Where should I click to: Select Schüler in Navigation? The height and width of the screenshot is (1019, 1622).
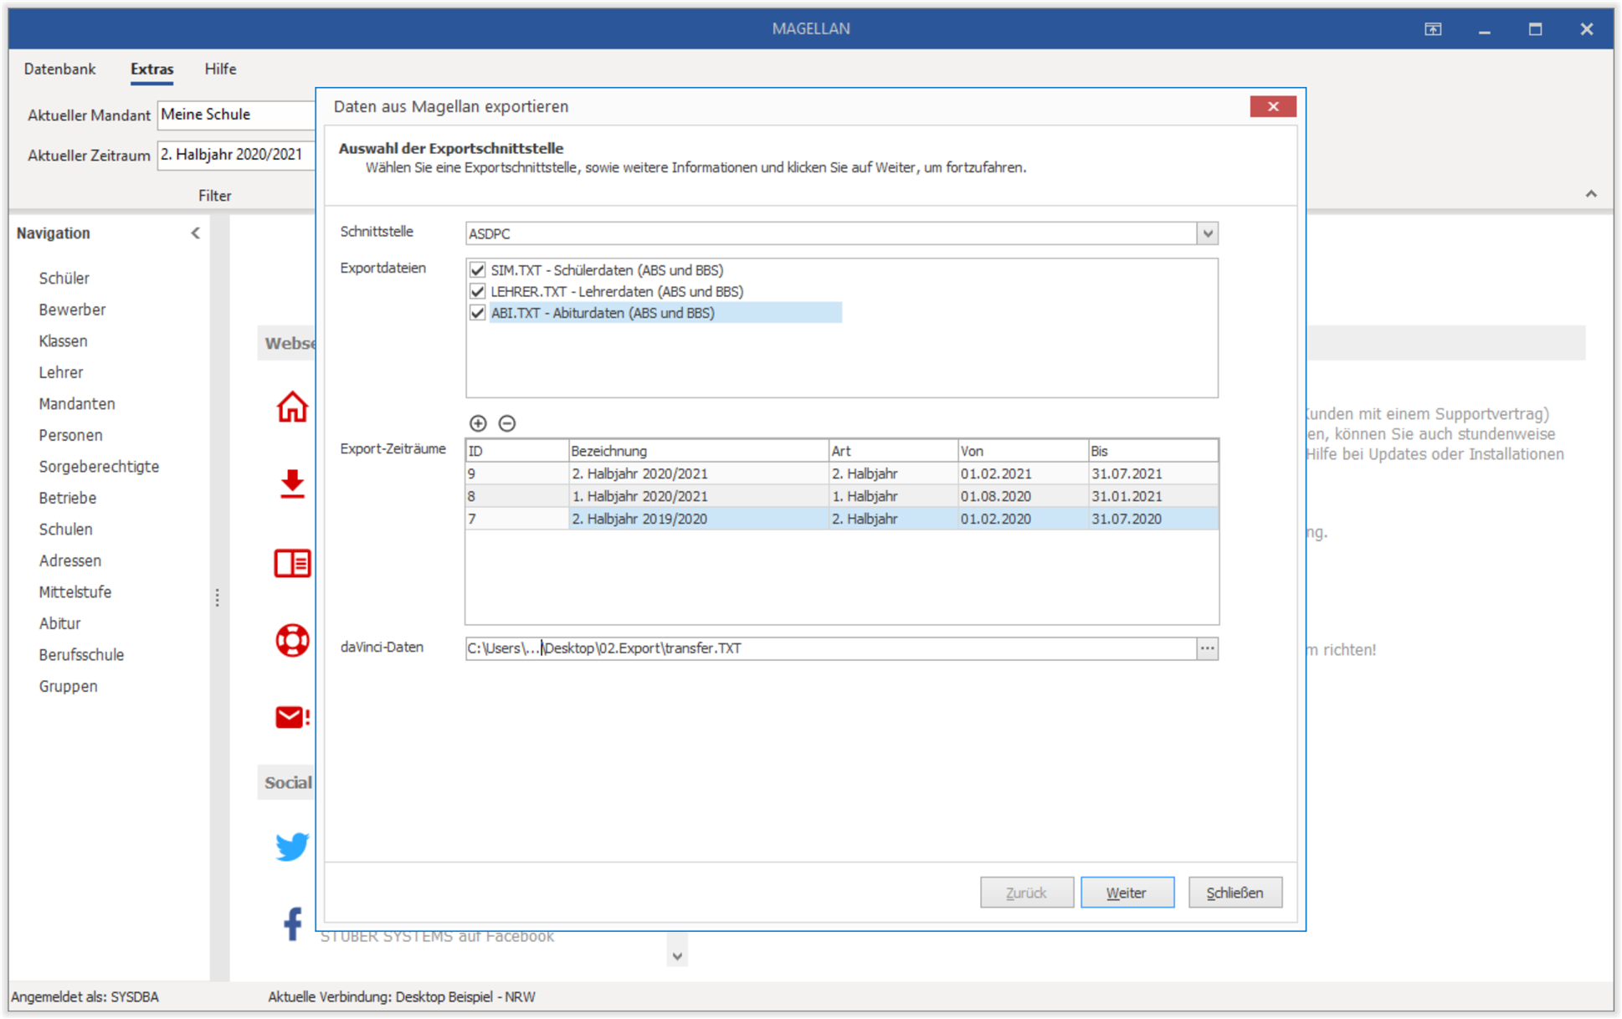(x=64, y=279)
